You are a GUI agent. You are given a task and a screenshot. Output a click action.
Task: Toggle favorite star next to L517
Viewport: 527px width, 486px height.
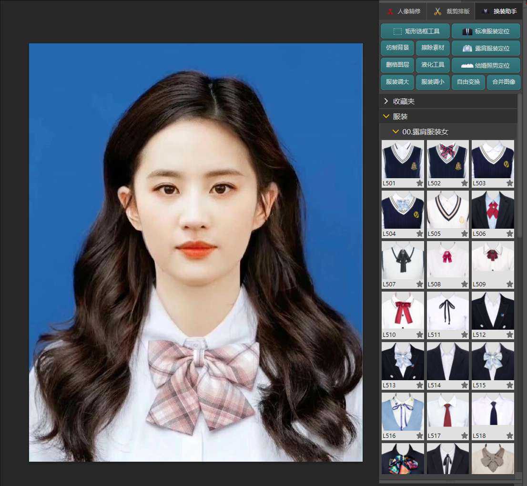coord(465,435)
